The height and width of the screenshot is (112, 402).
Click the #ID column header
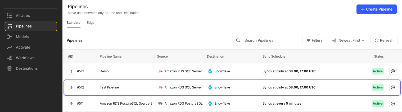pyautogui.click(x=71, y=57)
